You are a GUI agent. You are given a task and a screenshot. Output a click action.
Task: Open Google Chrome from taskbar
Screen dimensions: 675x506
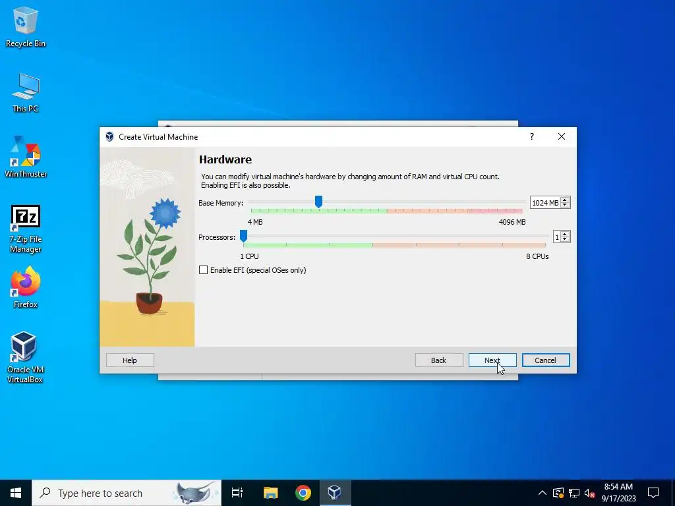coord(303,493)
